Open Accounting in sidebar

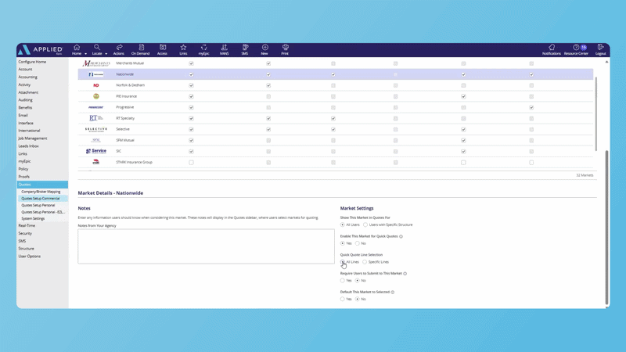(27, 77)
